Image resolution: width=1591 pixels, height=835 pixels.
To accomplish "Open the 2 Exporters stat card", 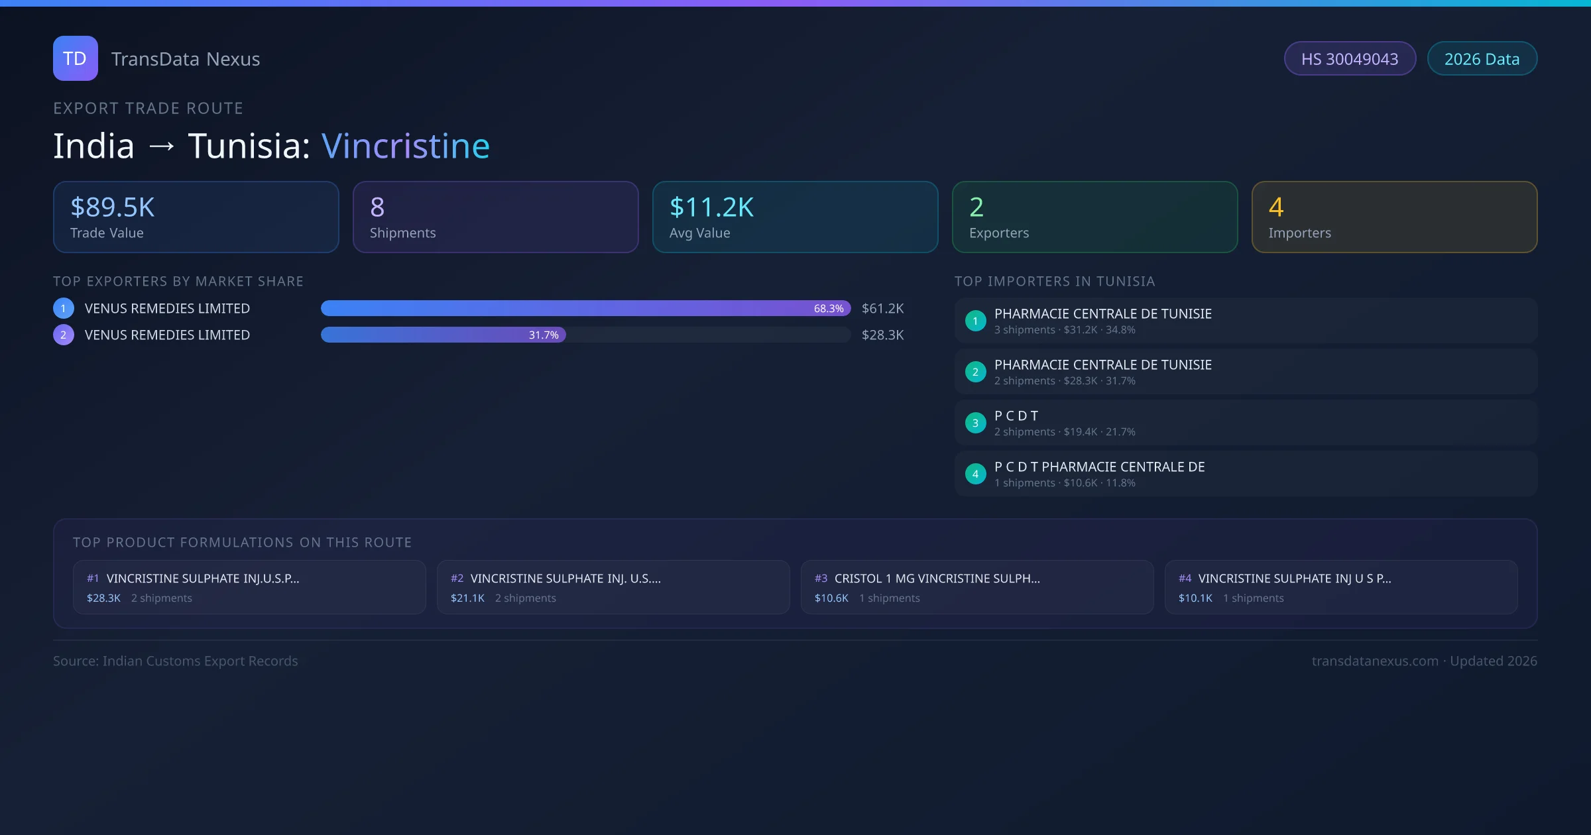I will click(1094, 217).
